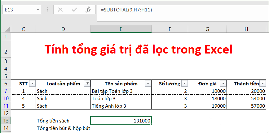The width and height of the screenshot is (269, 133).
Task: Select row 7 header
Action: (x=6, y=91)
